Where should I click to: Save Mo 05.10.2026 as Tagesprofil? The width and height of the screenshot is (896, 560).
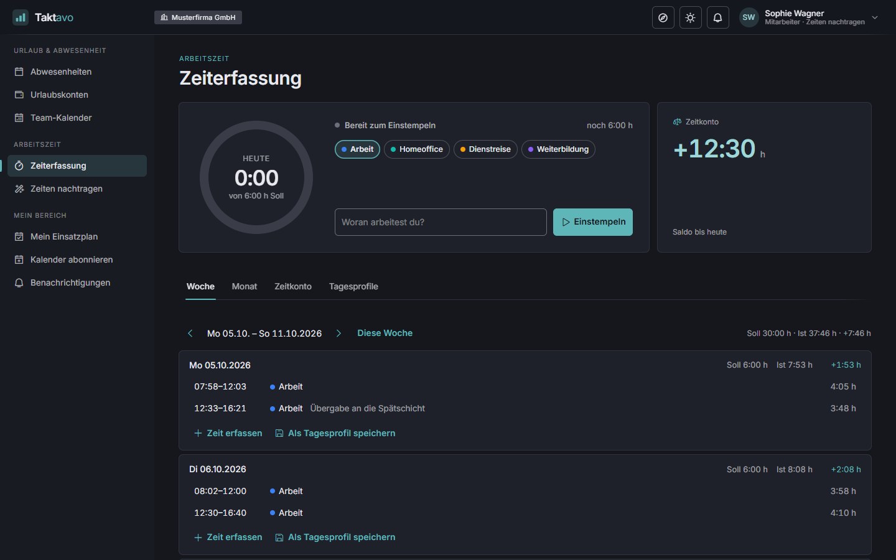tap(335, 433)
